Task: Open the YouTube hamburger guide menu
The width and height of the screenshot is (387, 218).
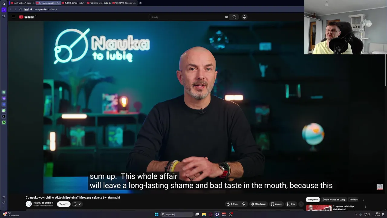Action: (13, 17)
